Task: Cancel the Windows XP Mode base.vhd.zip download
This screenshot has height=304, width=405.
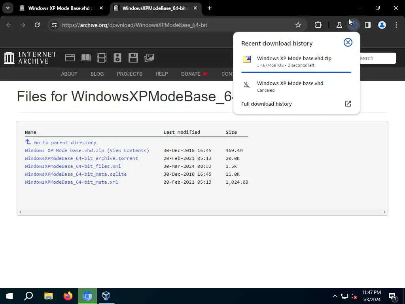Action: pyautogui.click(x=348, y=42)
